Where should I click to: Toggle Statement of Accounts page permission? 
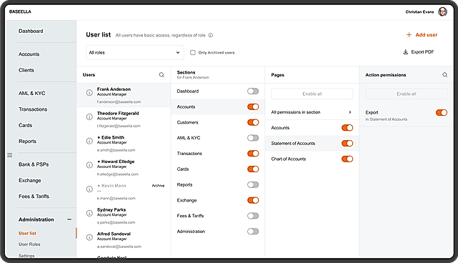(x=347, y=143)
